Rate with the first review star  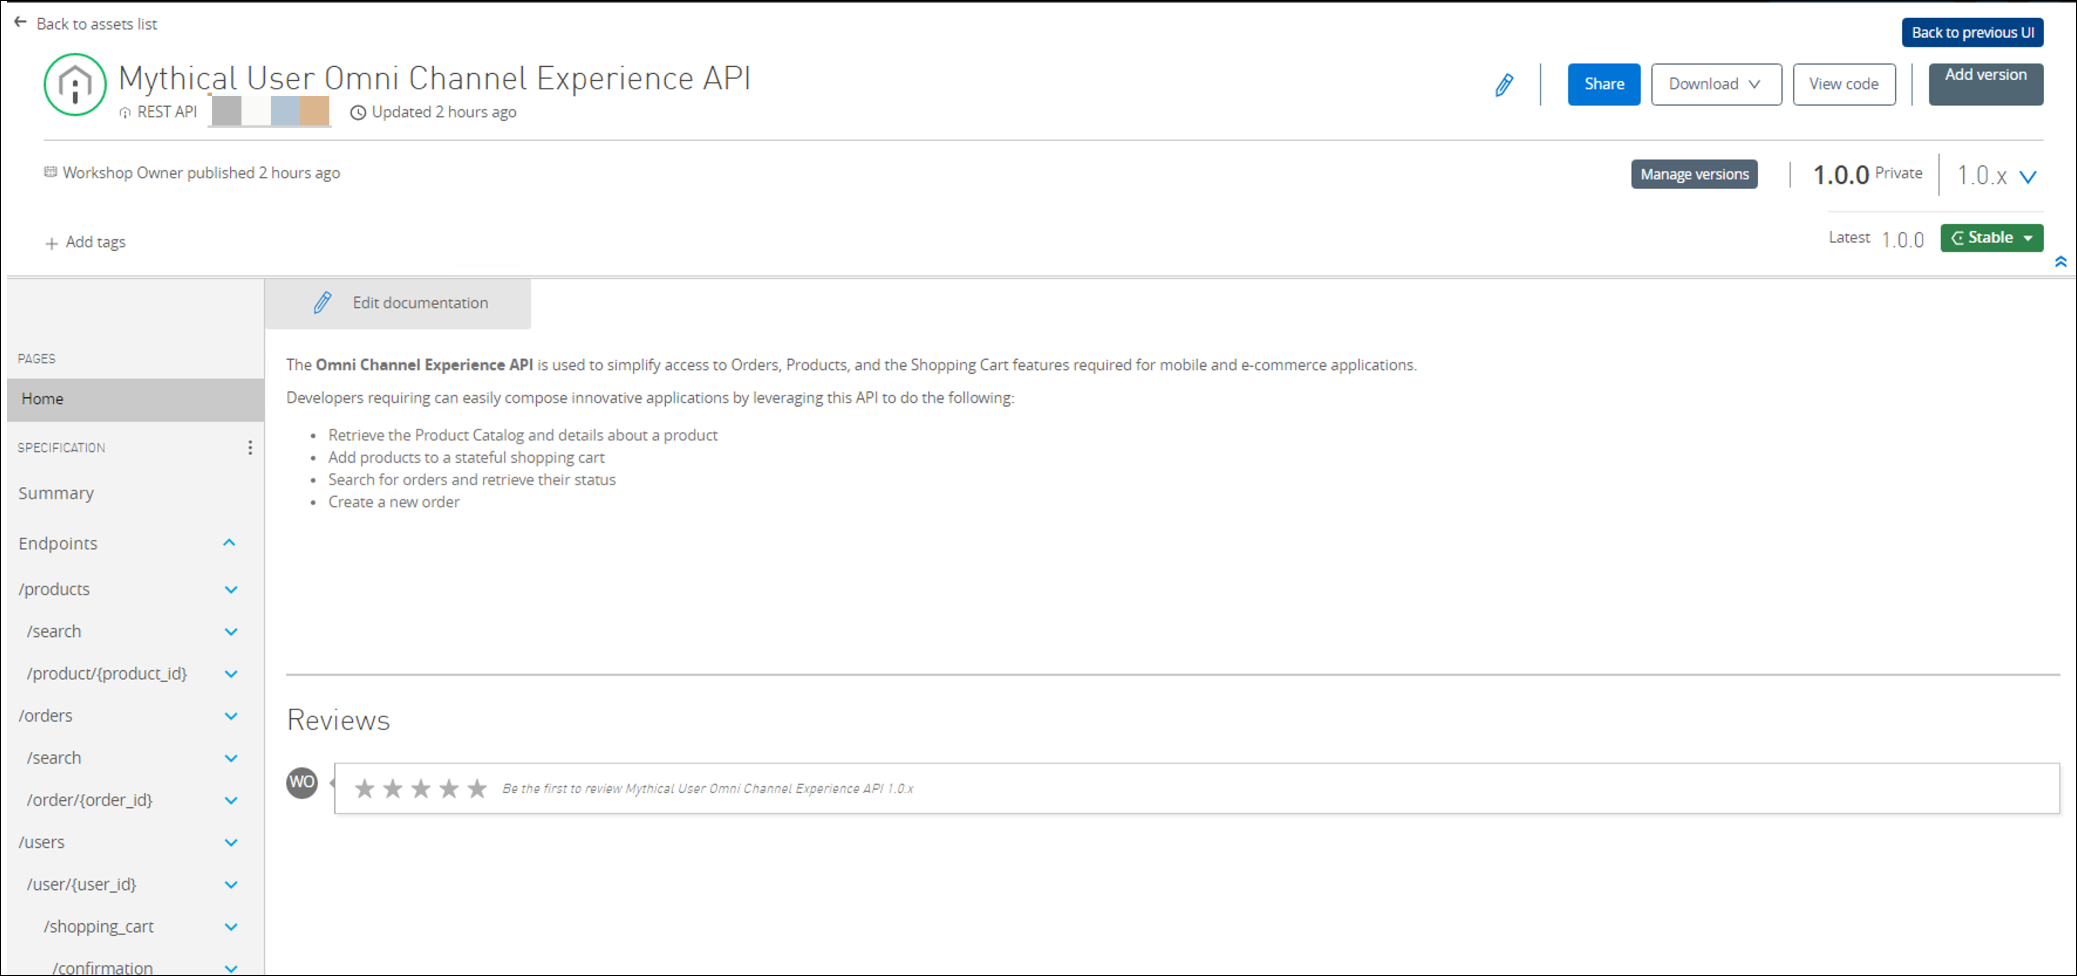(365, 788)
